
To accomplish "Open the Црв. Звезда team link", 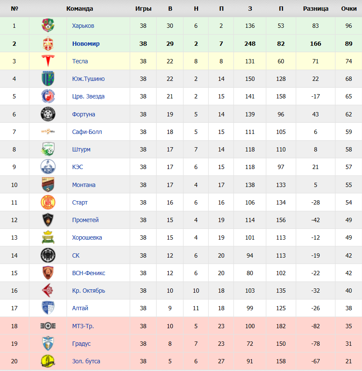I will 88,96.
